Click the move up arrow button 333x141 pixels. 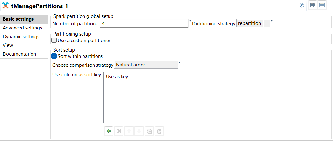tap(129, 131)
